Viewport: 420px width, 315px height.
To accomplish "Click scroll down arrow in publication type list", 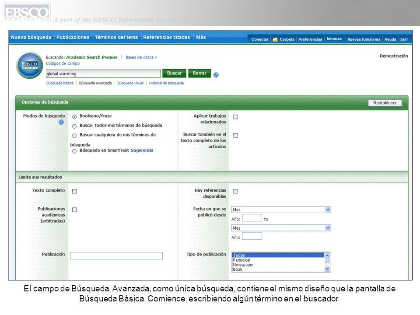I will [327, 269].
